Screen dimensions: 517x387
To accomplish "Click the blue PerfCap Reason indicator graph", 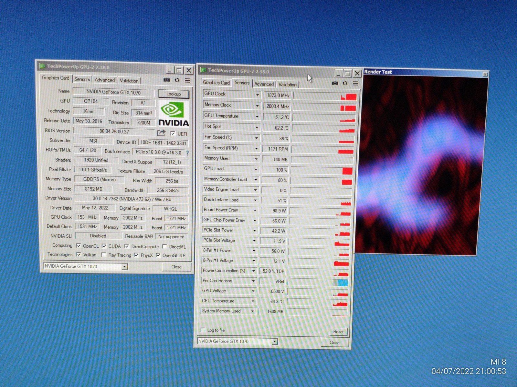I will [343, 283].
